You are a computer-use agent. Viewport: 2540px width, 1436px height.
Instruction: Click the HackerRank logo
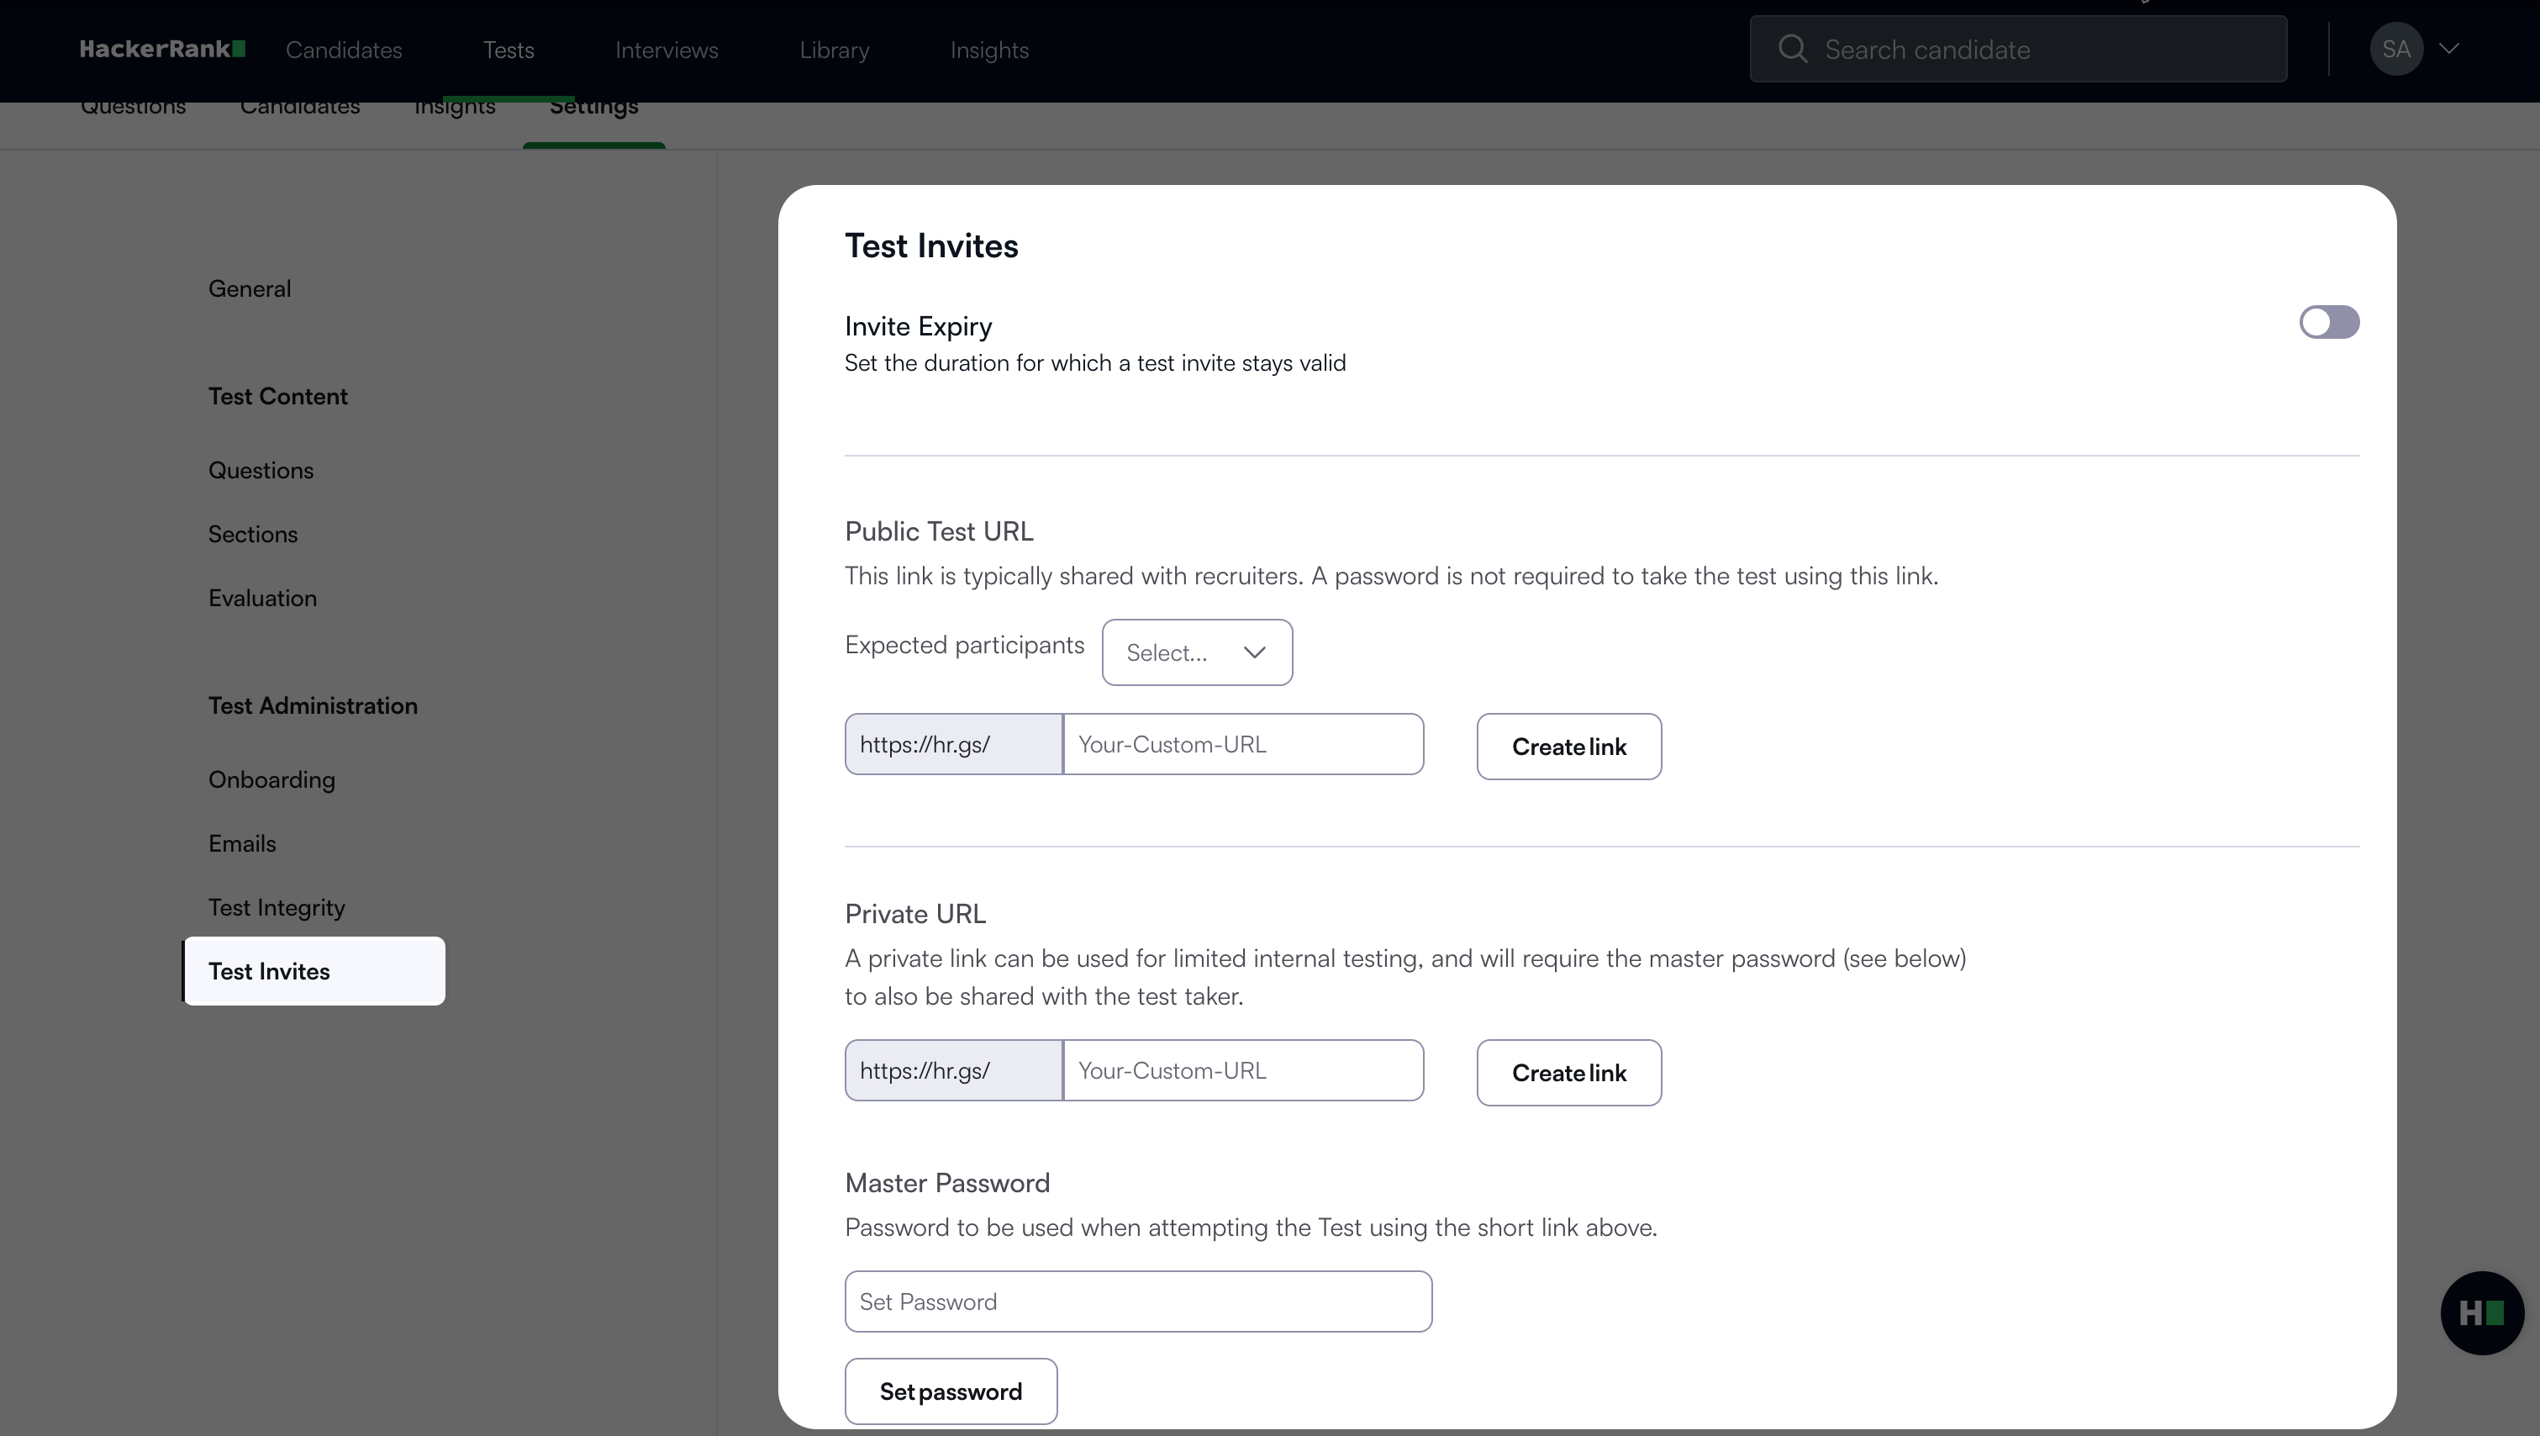[x=161, y=50]
